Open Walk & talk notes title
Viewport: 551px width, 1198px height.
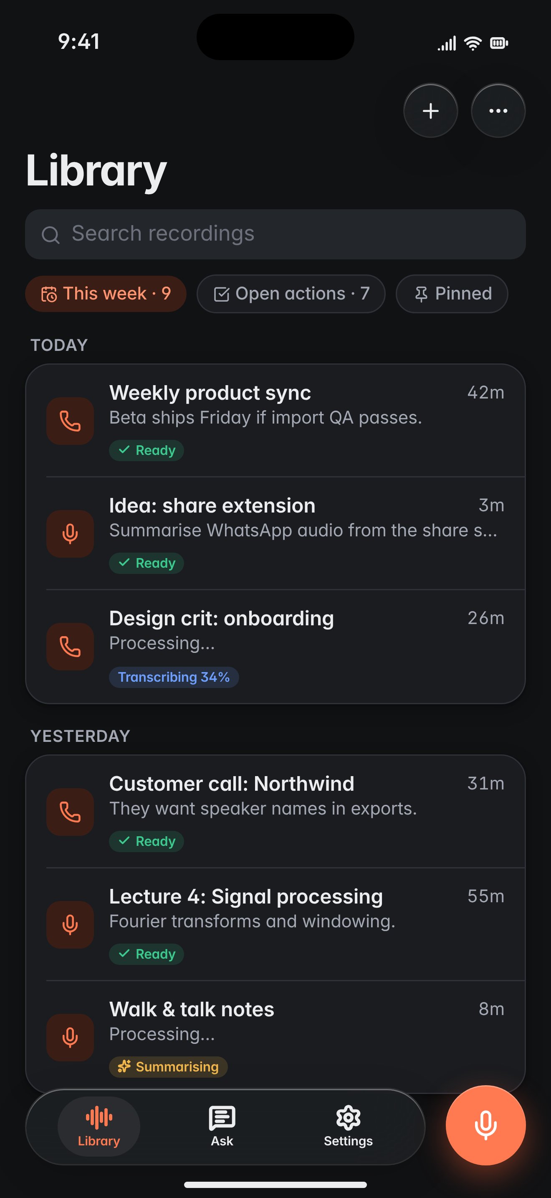point(192,1009)
